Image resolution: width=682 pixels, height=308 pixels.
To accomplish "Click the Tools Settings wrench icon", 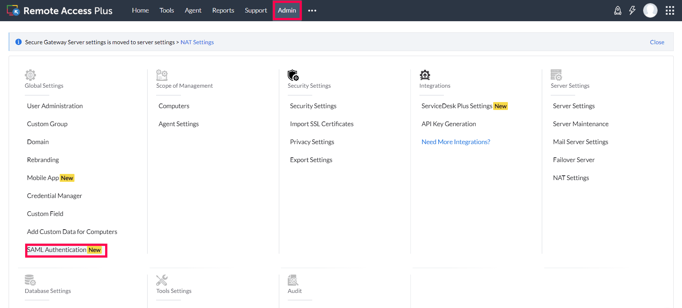I will [x=162, y=280].
